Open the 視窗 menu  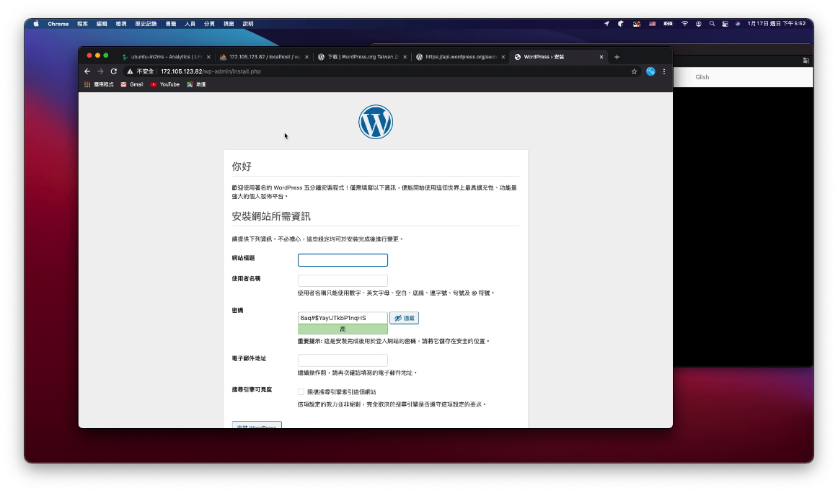[229, 24]
